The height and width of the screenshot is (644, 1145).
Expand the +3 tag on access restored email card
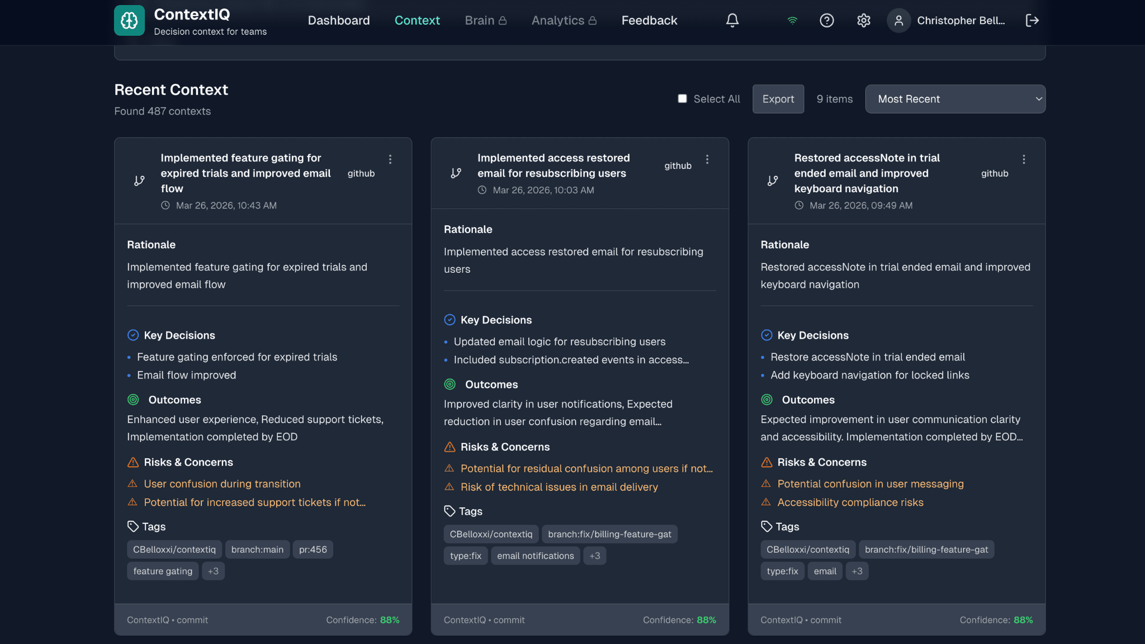point(594,555)
